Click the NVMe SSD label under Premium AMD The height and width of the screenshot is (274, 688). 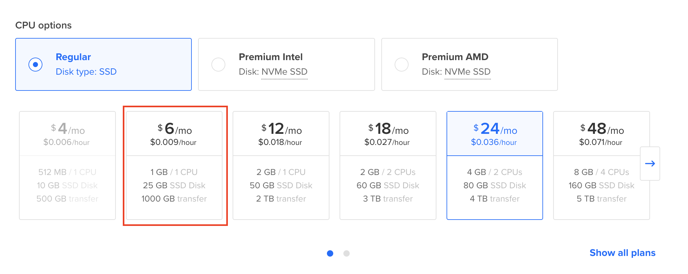468,72
